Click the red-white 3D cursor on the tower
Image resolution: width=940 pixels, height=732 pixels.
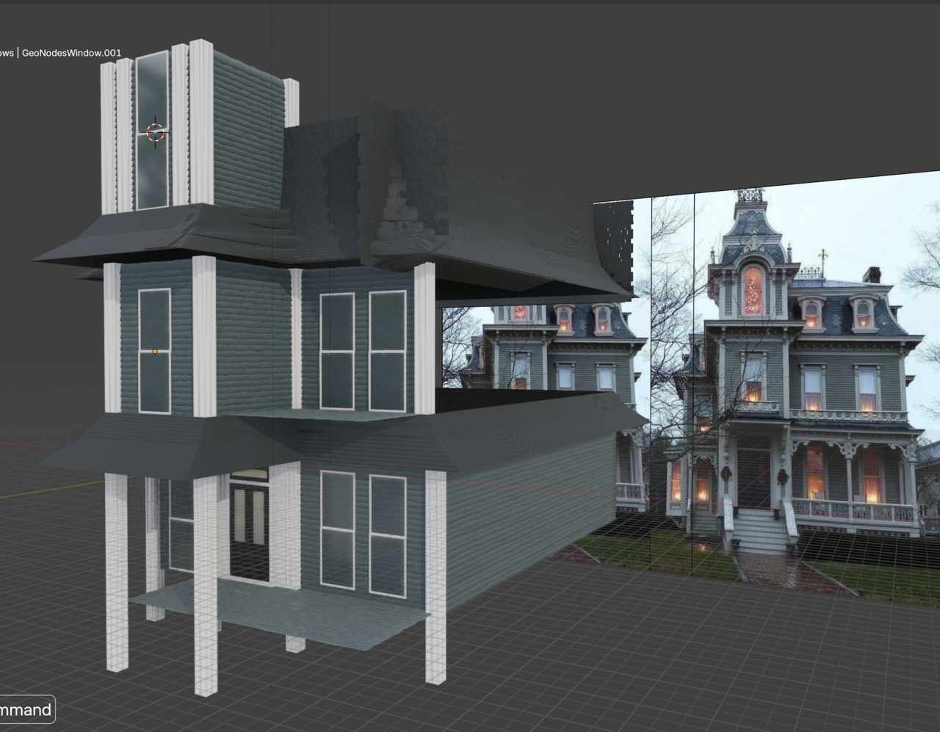pyautogui.click(x=155, y=132)
